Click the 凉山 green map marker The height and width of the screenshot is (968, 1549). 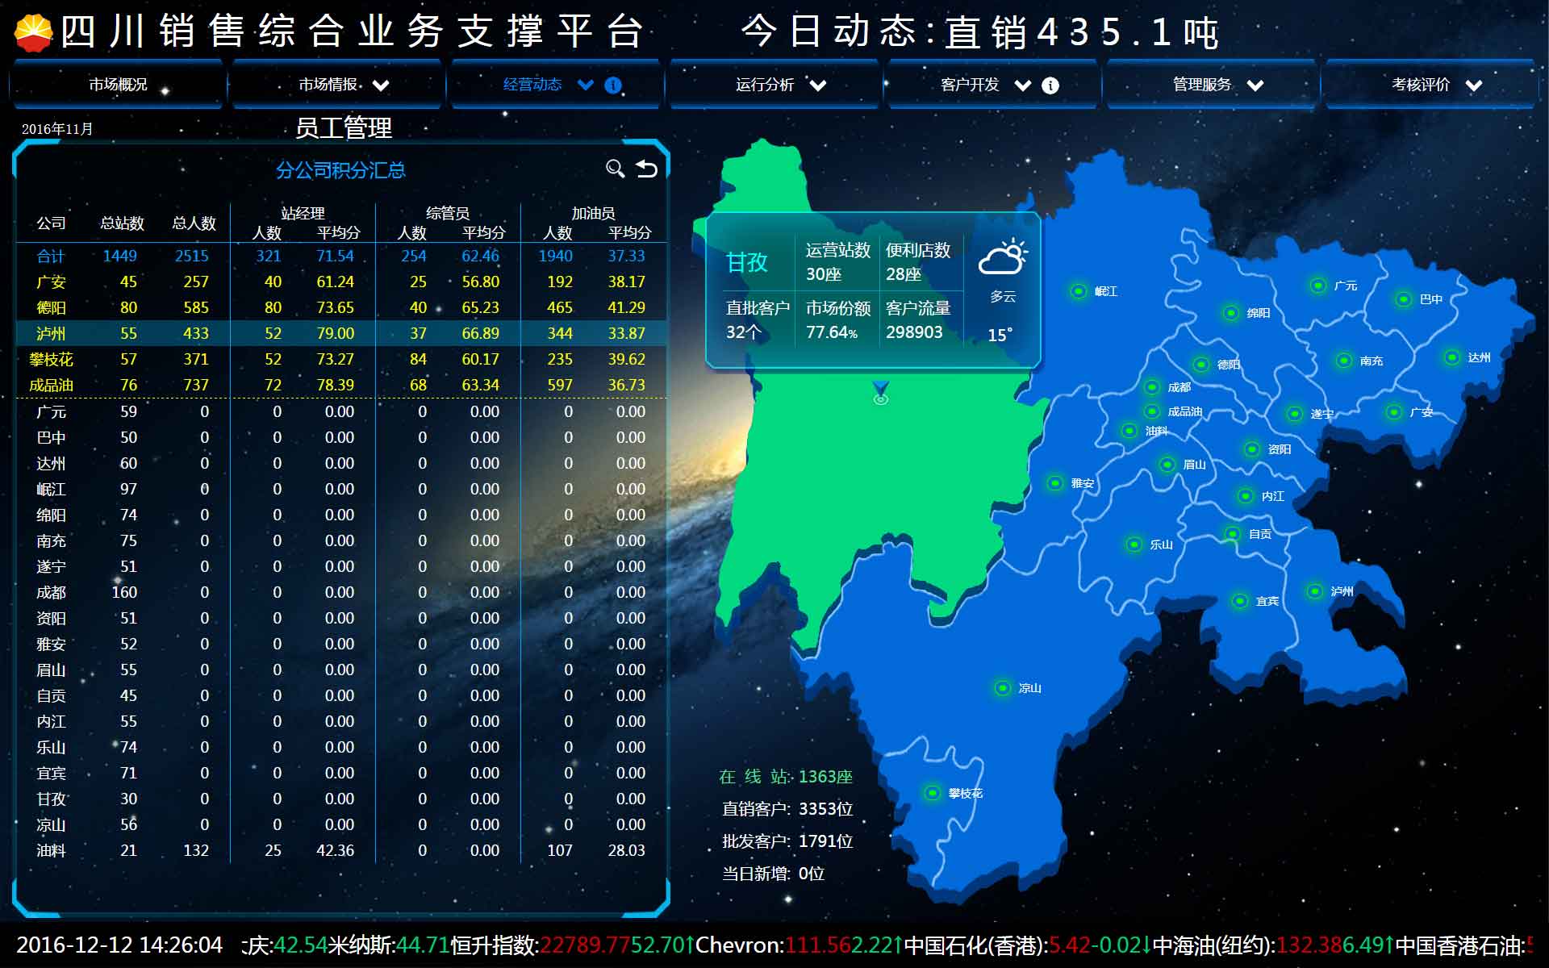1002,688
